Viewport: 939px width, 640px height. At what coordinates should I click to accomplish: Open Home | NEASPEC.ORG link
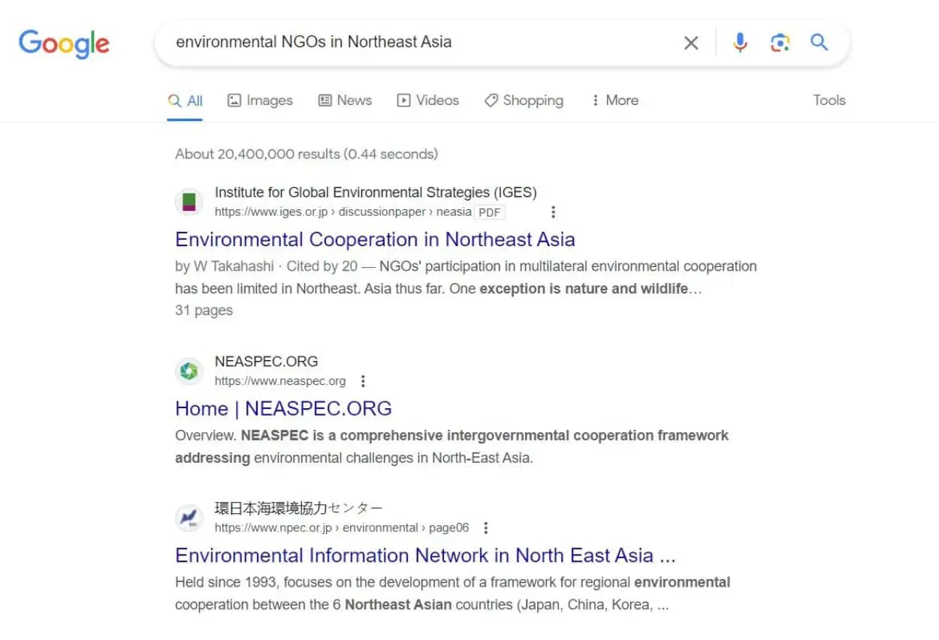[x=283, y=409]
